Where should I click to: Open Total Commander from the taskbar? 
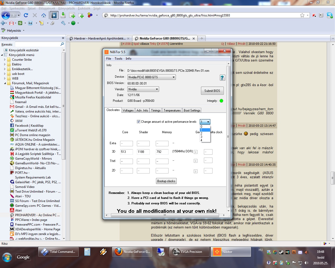(59, 252)
